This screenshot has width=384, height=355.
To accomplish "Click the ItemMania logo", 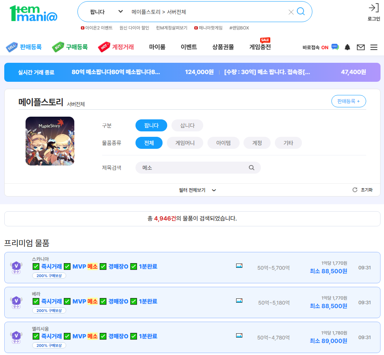I will tap(33, 13).
